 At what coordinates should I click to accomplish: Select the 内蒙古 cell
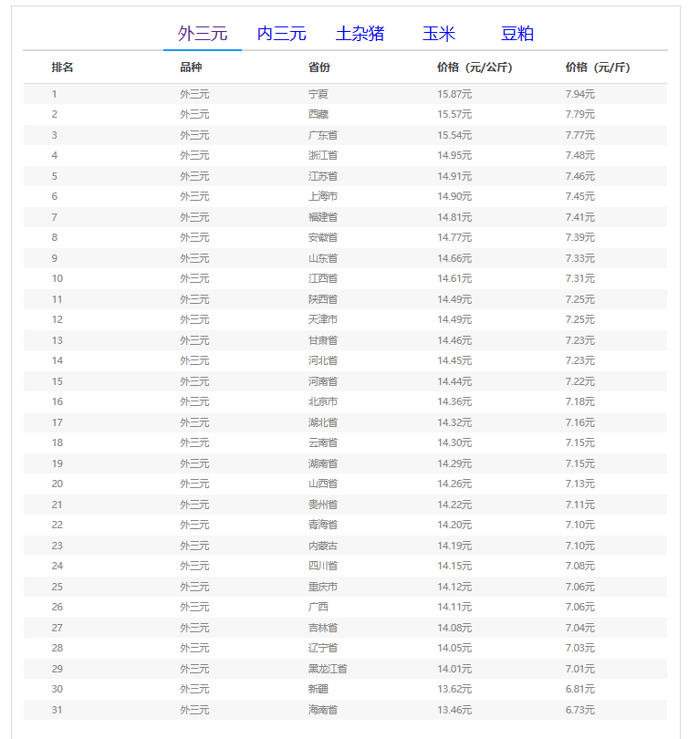(323, 546)
